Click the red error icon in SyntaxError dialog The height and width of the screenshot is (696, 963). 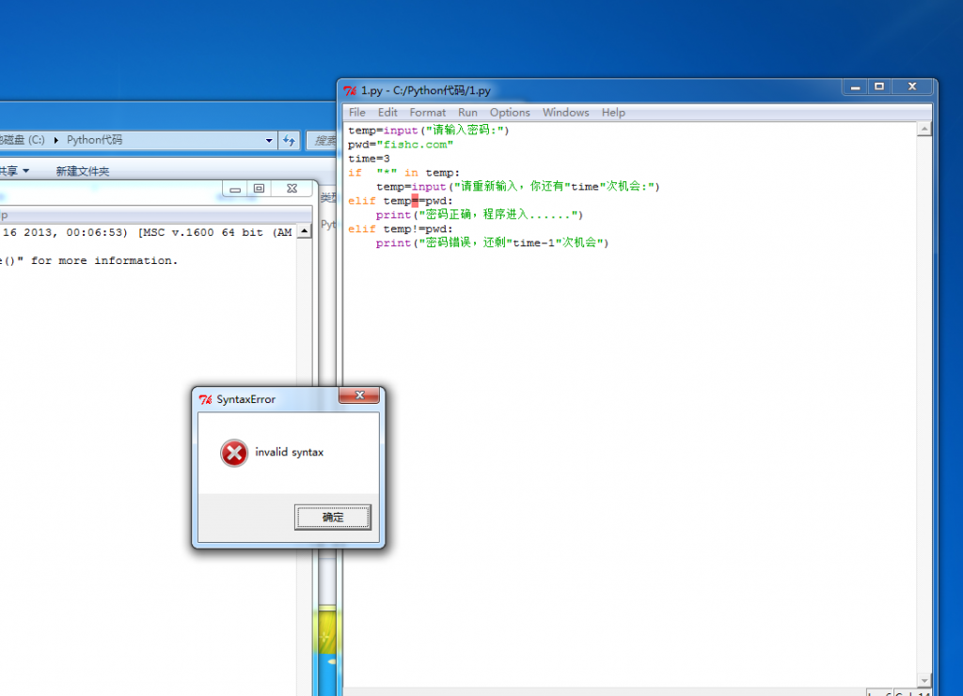(x=233, y=453)
